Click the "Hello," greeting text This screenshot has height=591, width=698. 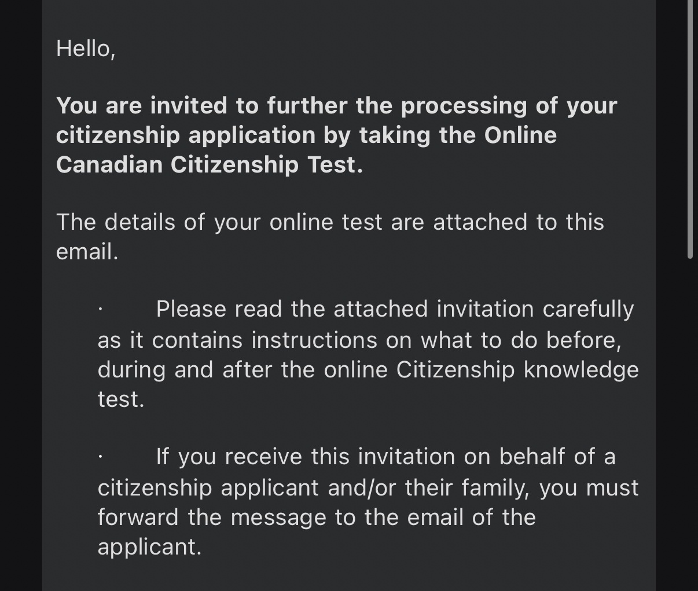tap(86, 49)
